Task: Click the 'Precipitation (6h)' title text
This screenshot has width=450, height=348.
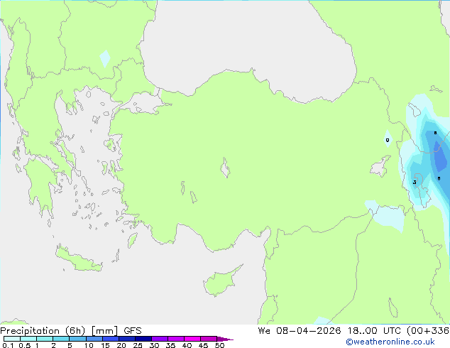Action: tap(43, 331)
